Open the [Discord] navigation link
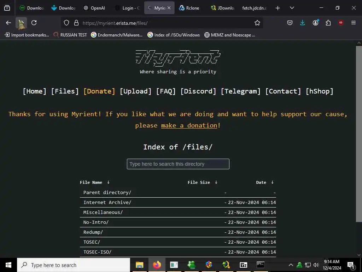Image resolution: width=362 pixels, height=272 pixels. [x=198, y=91]
